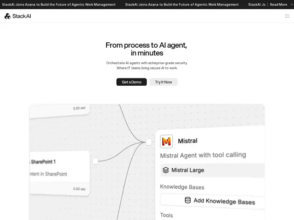The height and width of the screenshot is (220, 294).
Task: Click the Read More arrow icon
Action: [291, 5]
